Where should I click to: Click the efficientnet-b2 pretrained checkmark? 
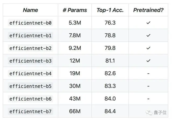(148, 48)
